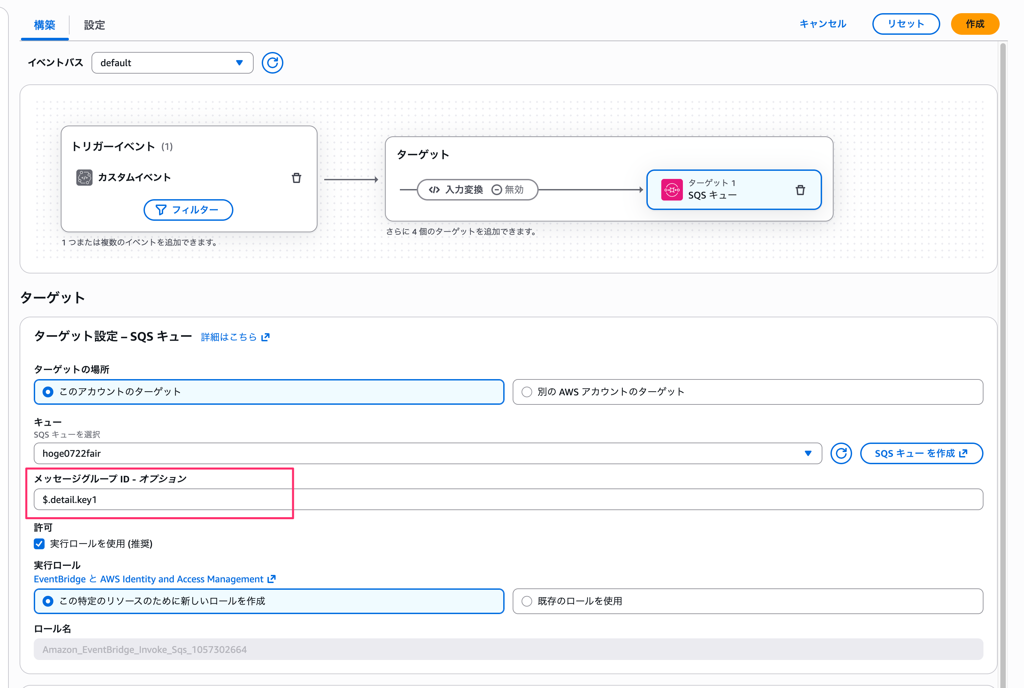Image resolution: width=1024 pixels, height=688 pixels.
Task: Click refresh icon next to event bus dropdown
Action: tap(272, 63)
